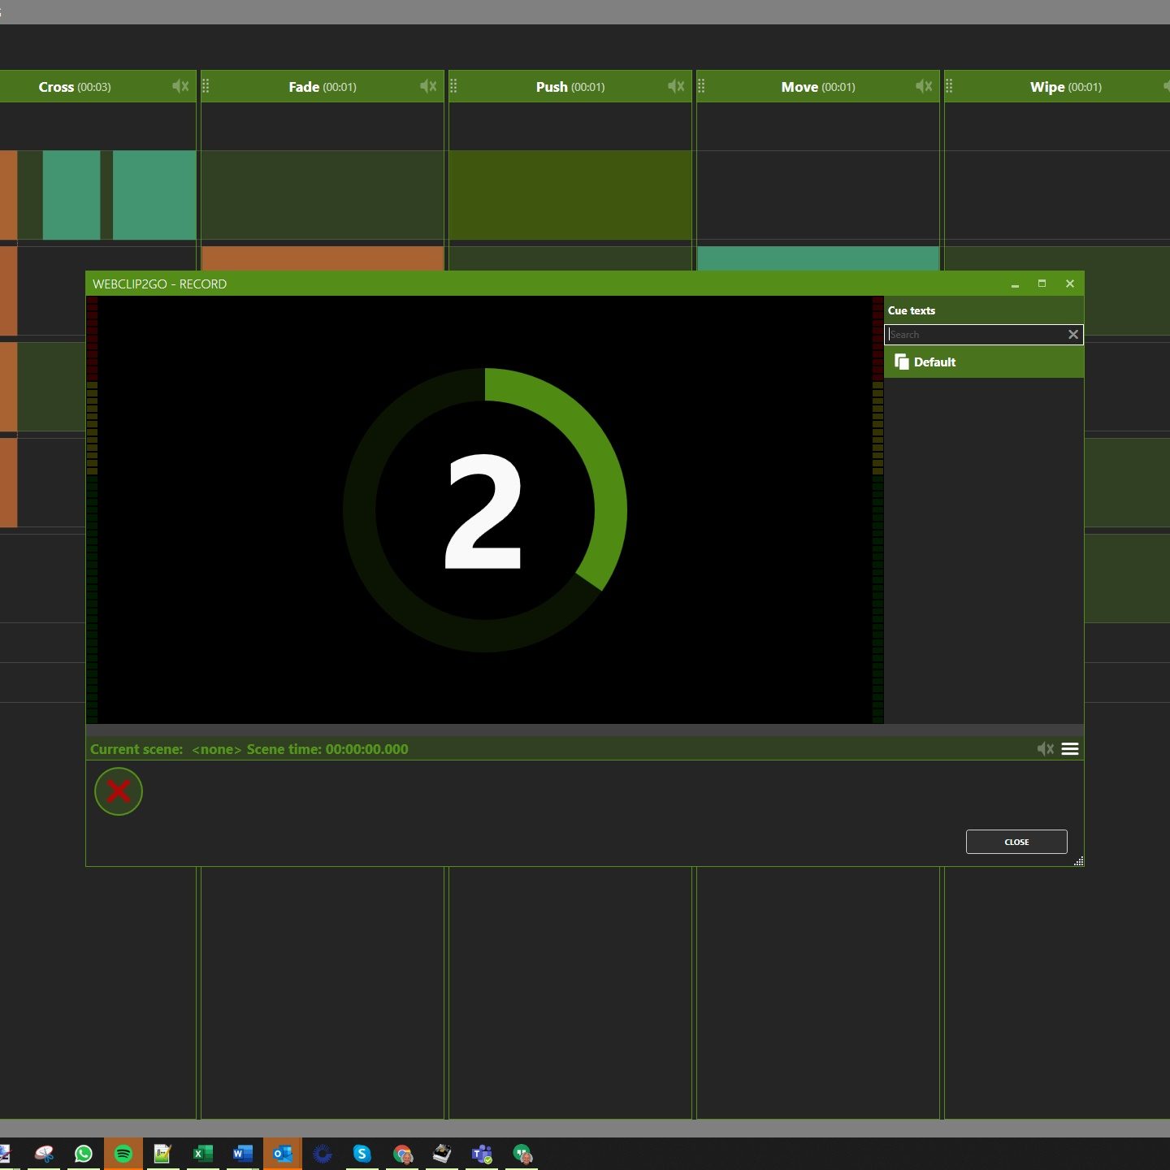This screenshot has height=1170, width=1170.
Task: Select the Fade (00:01) column header
Action: [323, 87]
